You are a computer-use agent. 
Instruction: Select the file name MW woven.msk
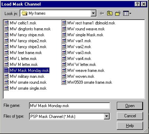(81, 76)
